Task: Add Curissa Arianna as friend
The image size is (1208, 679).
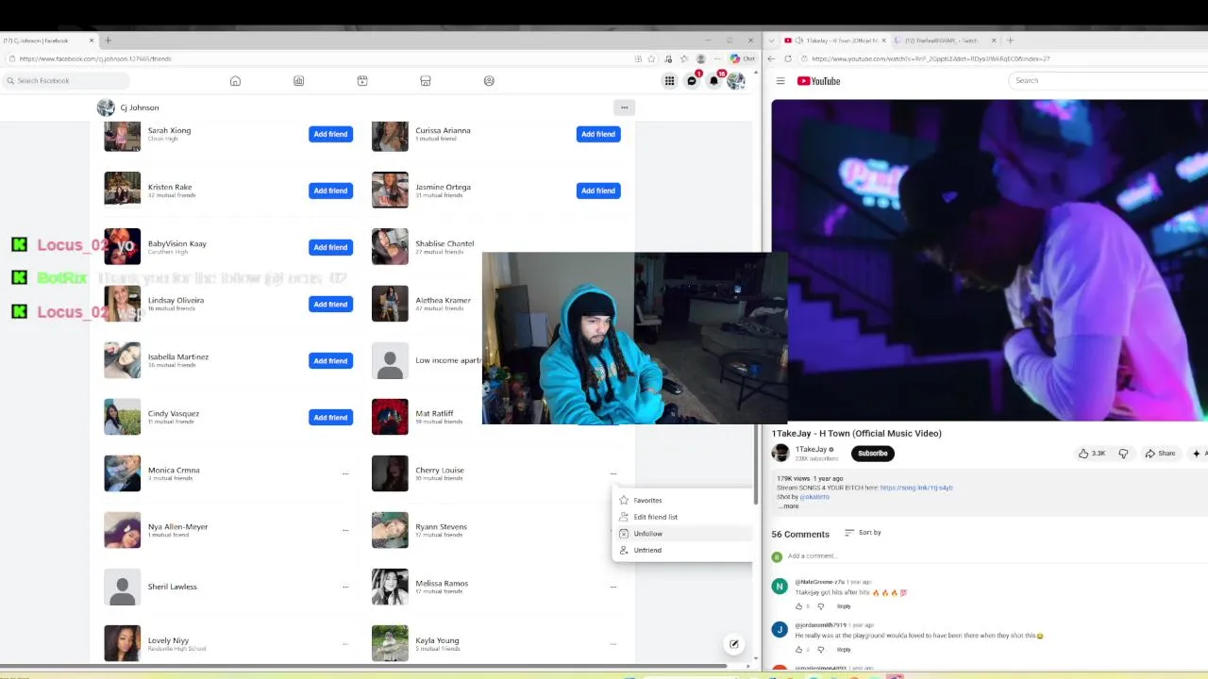Action: pos(598,134)
